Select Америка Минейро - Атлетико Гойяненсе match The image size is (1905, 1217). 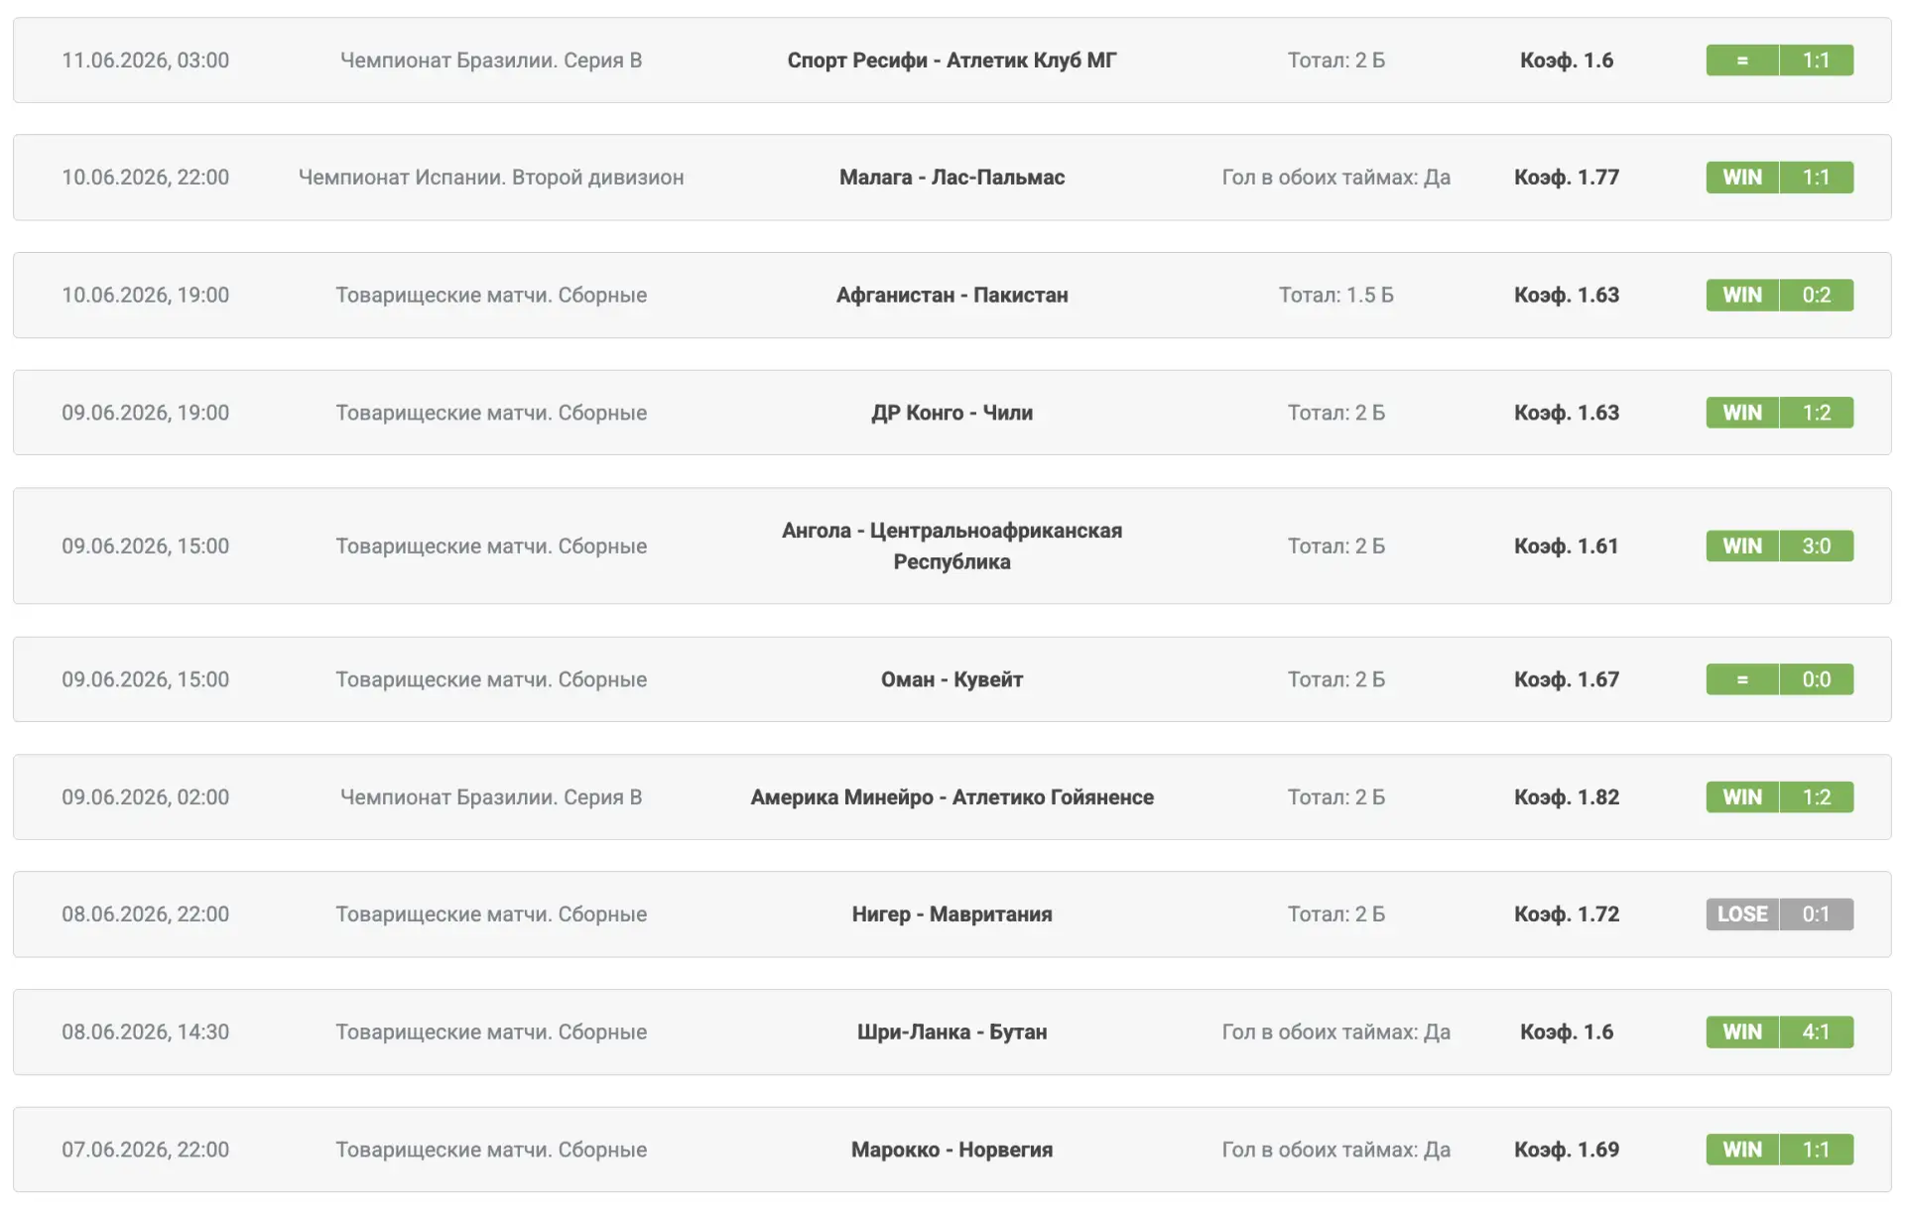point(952,797)
